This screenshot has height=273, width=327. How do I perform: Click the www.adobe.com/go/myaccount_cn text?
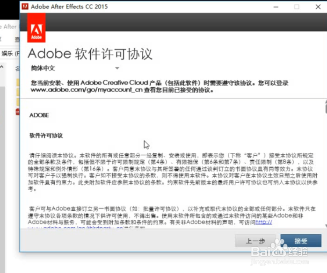click(87, 90)
